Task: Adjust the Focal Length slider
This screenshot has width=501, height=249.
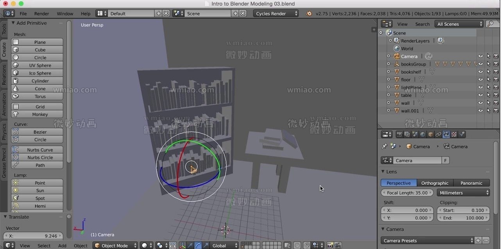Action: pos(407,192)
